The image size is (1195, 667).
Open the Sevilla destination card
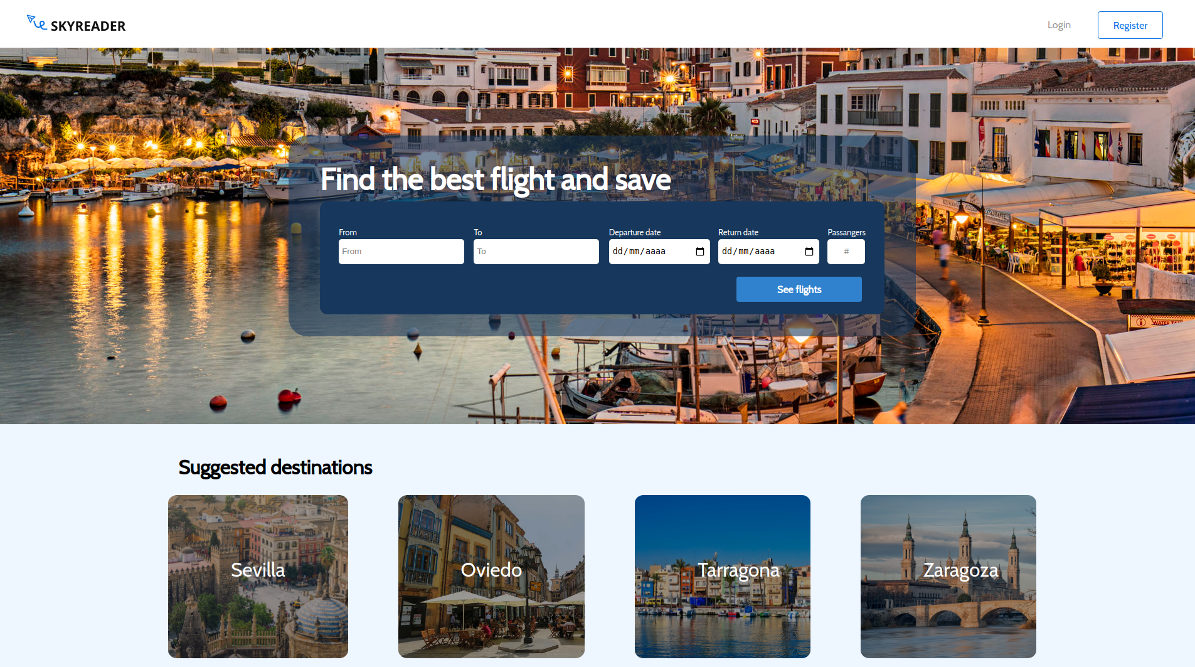tap(258, 576)
